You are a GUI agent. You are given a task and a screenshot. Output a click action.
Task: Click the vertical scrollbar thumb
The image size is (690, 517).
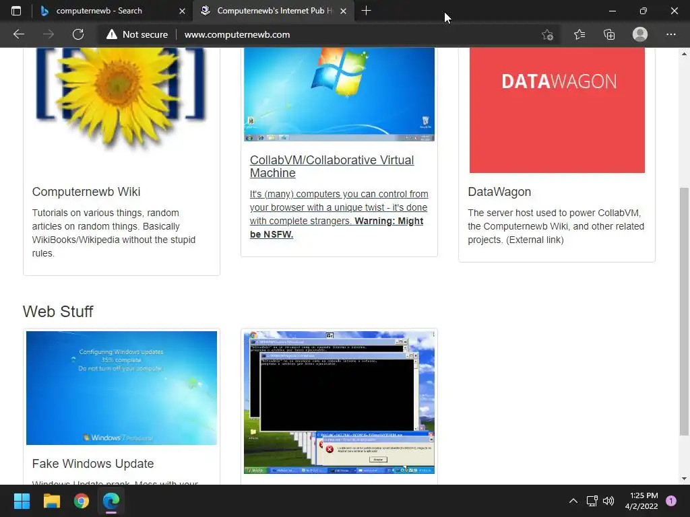684,311
